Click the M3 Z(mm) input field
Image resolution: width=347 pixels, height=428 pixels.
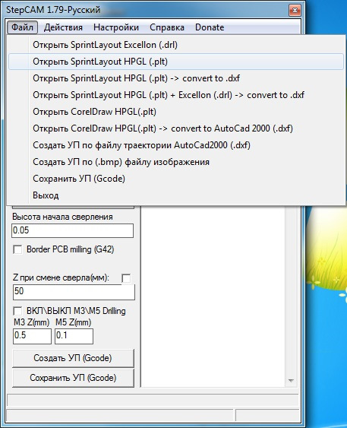pos(32,336)
